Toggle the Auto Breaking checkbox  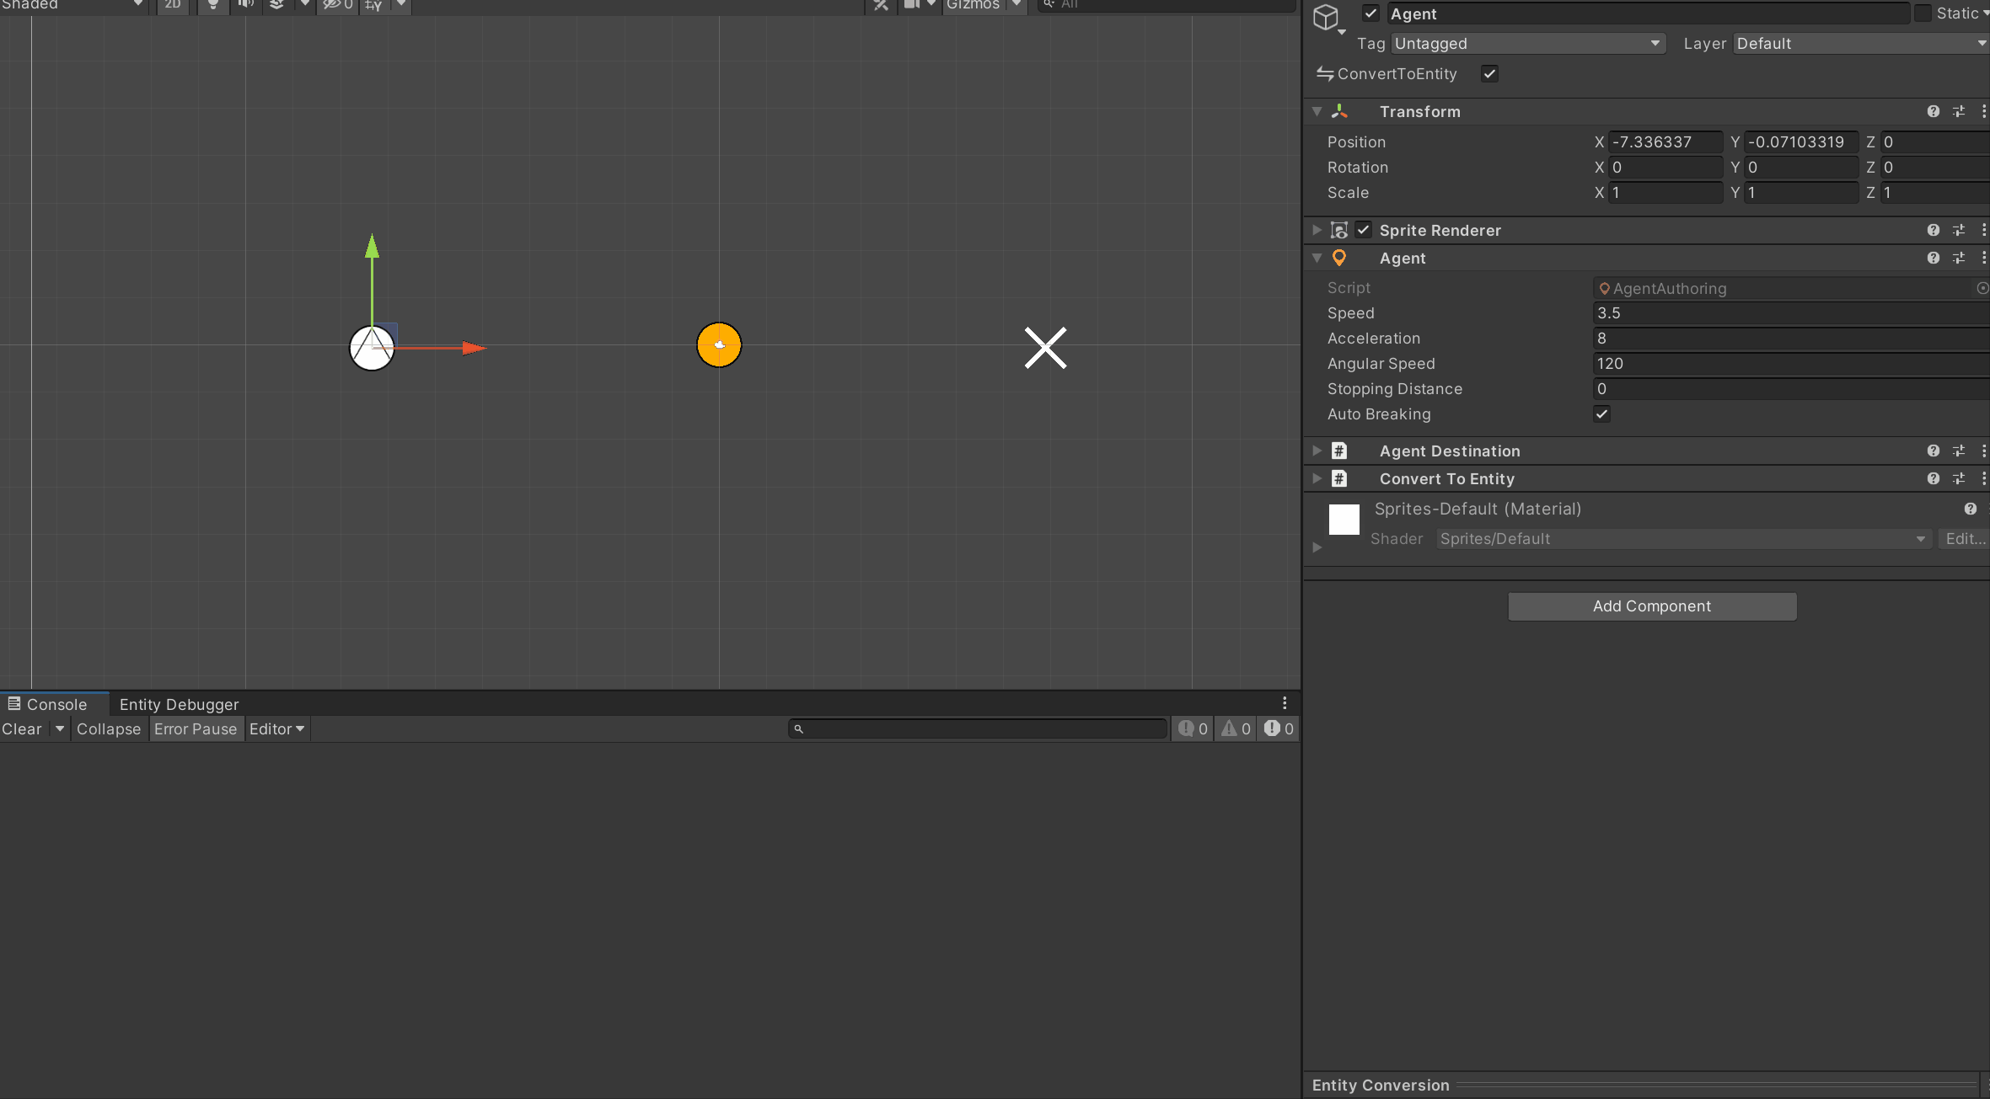(1602, 413)
